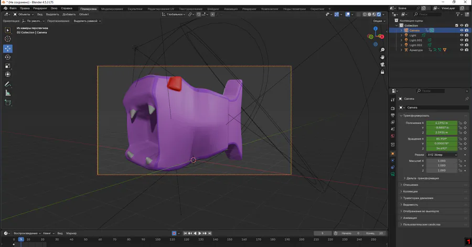Open the camera Data properties tab (green)

[392, 174]
